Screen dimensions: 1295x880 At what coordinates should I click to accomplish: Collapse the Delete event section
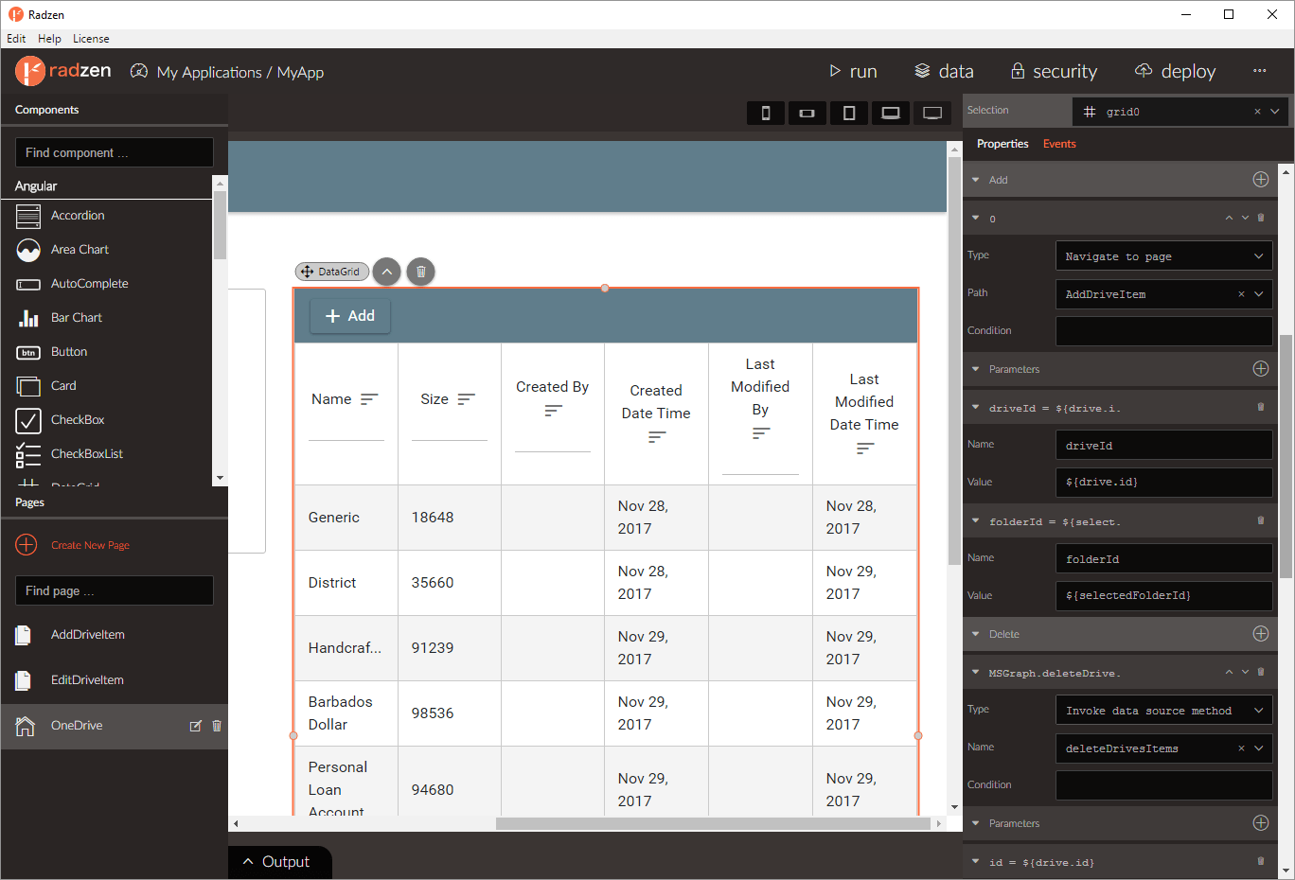click(976, 634)
